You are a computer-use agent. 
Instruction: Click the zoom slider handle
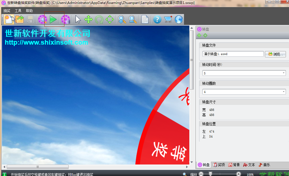(210, 174)
